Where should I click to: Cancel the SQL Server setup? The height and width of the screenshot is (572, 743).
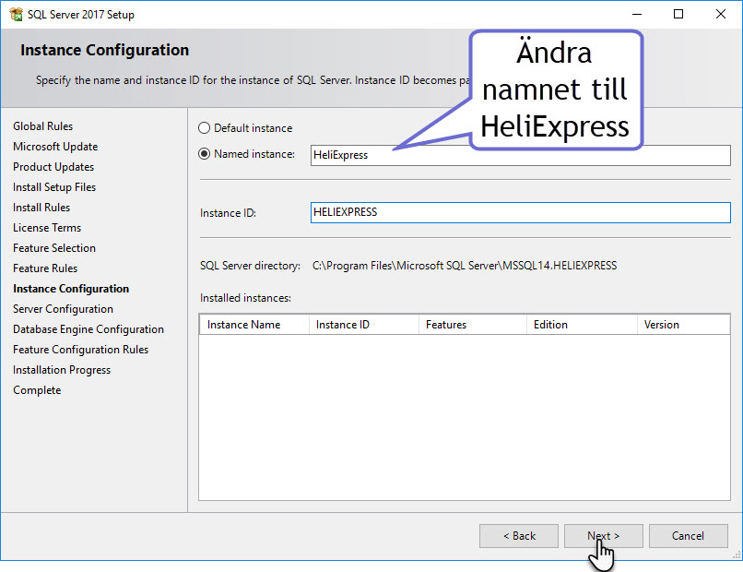[688, 536]
